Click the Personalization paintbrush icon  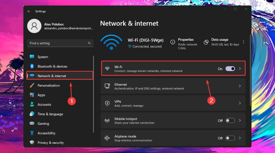32,85
